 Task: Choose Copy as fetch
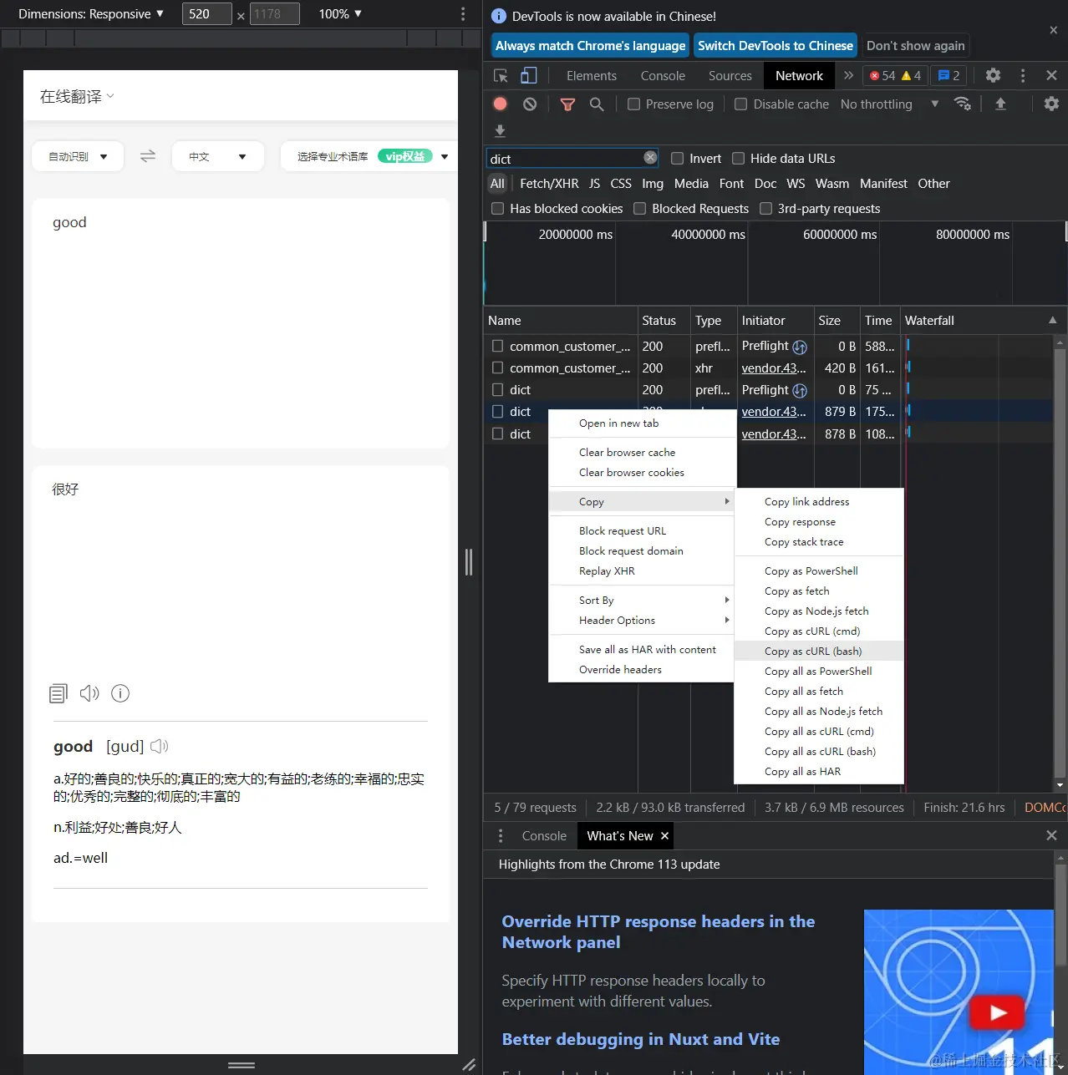tap(819, 591)
